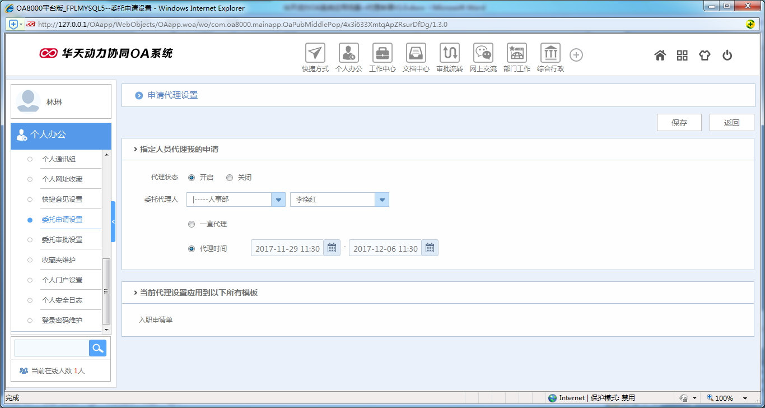Select the 代理时间 radio button
This screenshot has height=408, width=765.
pyautogui.click(x=192, y=249)
